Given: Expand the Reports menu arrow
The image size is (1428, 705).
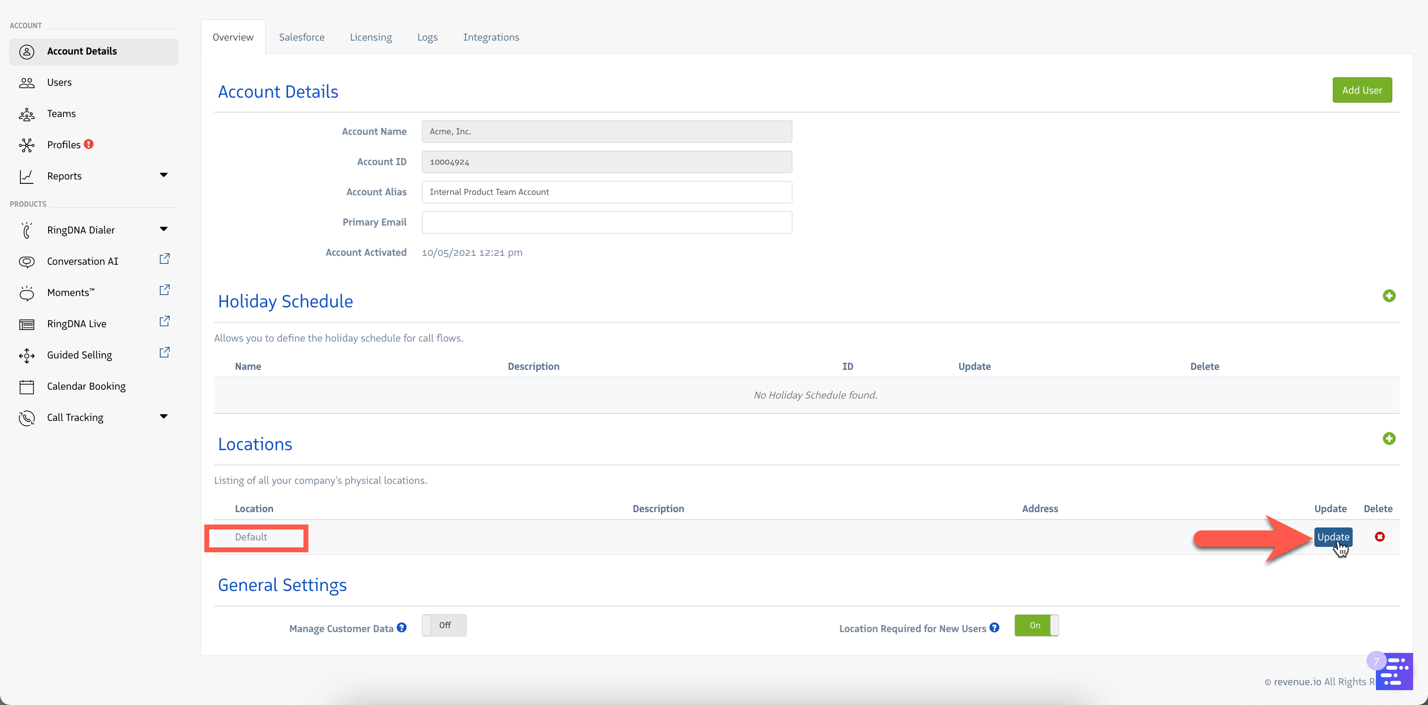Looking at the screenshot, I should pyautogui.click(x=164, y=175).
